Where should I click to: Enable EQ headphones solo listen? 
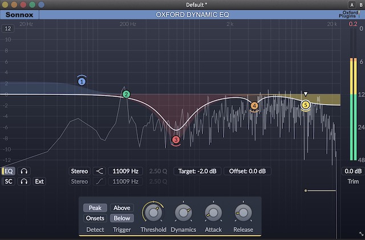[x=25, y=171]
